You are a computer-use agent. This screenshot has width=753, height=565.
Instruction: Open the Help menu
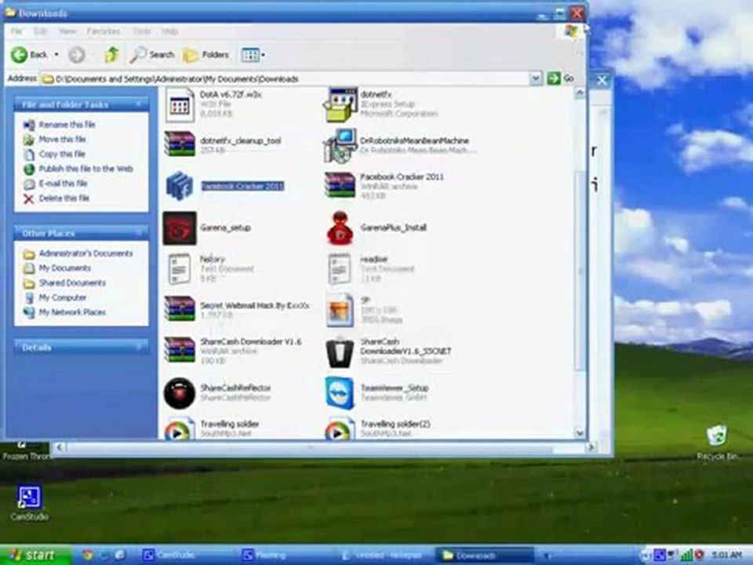[x=169, y=31]
